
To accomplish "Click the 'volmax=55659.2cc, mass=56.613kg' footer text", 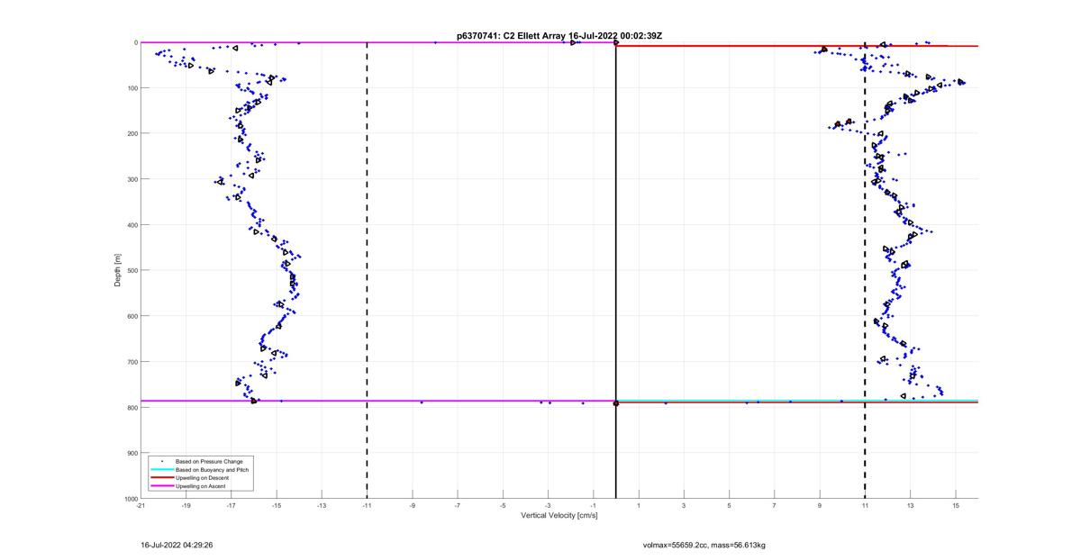I will click(x=704, y=545).
